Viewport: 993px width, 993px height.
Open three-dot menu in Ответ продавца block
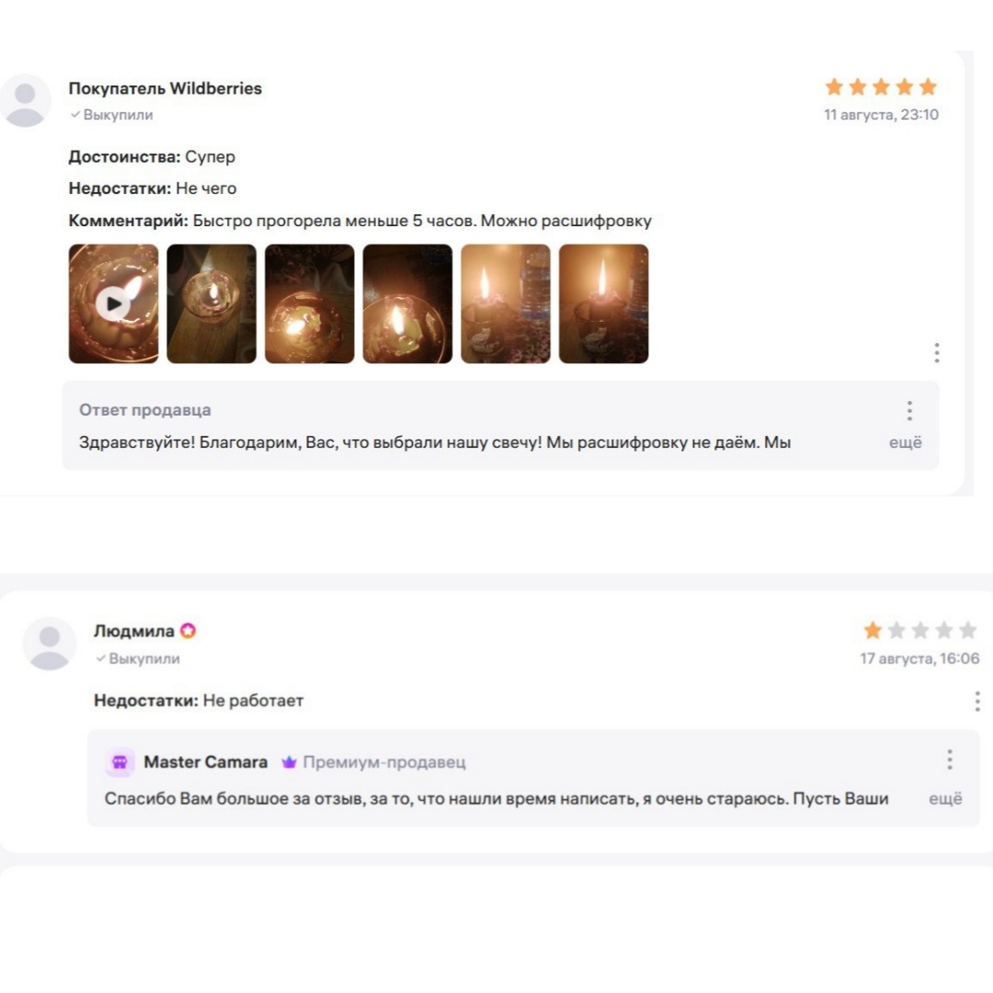(x=909, y=411)
